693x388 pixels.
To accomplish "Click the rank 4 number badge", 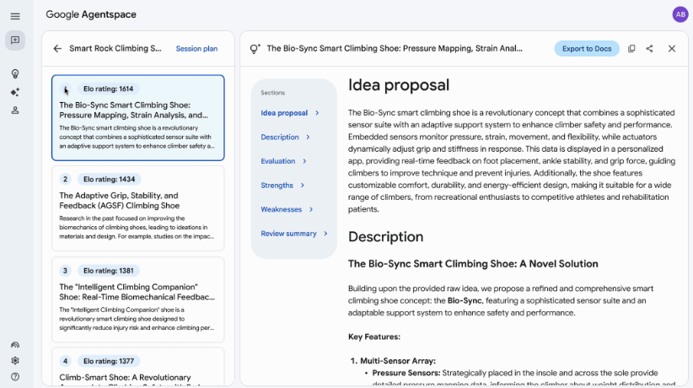I will tap(66, 361).
